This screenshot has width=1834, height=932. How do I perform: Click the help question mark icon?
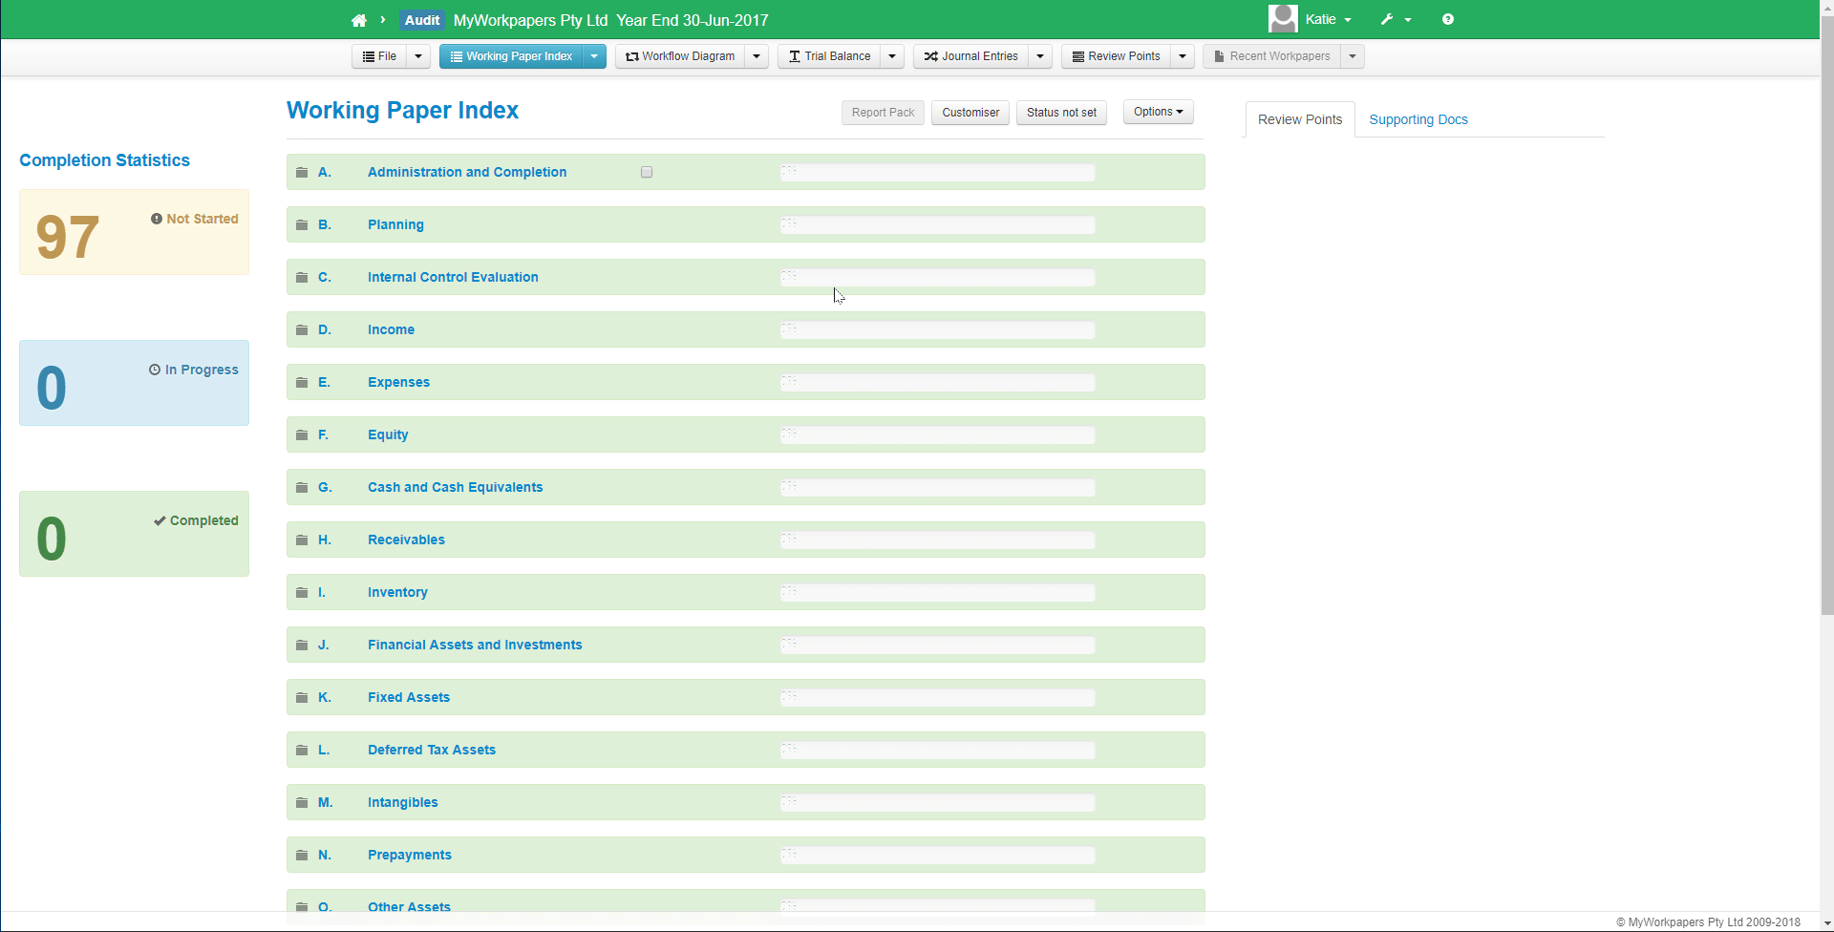1448,19
